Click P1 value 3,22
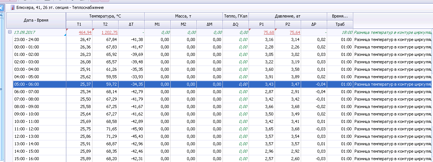This screenshot has width=433, height=162. pos(269,62)
